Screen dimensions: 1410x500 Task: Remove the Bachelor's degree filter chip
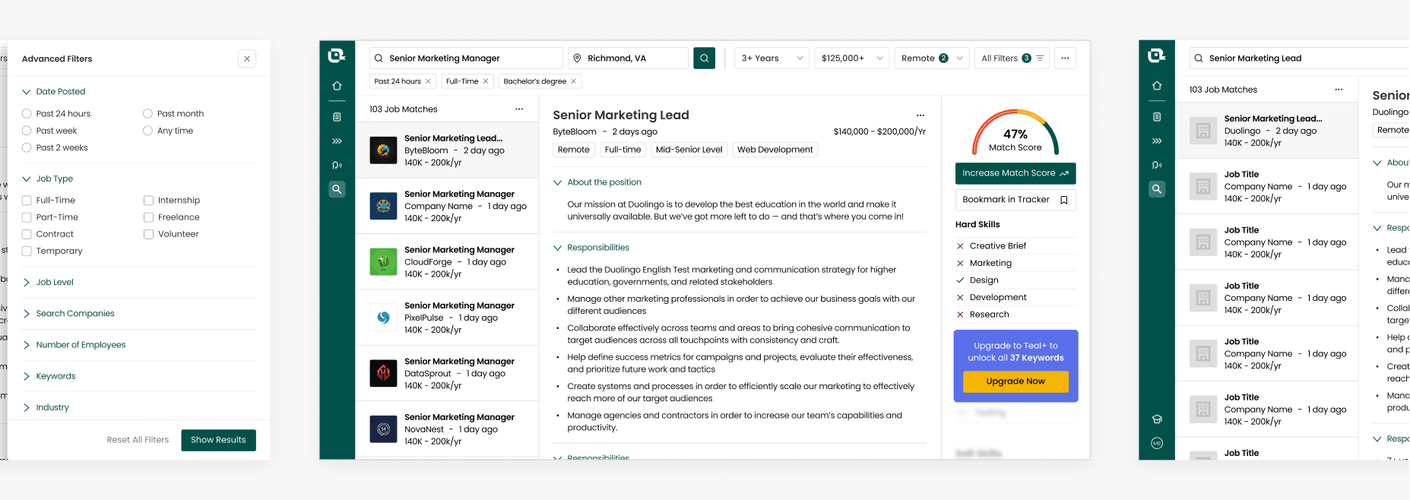tap(573, 81)
